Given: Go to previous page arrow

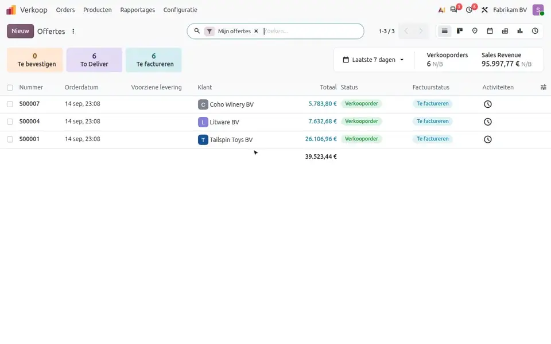Looking at the screenshot, I should pos(406,31).
